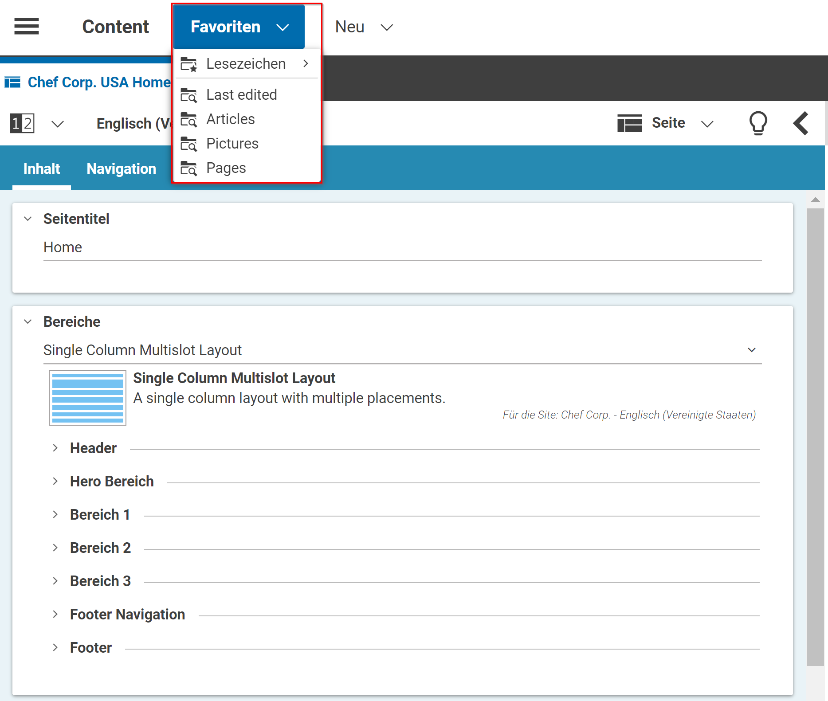Click the Seite page layout icon
828x701 pixels.
629,123
